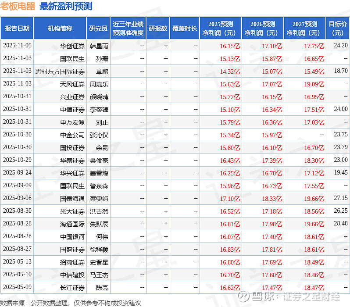Click the 研究员 column header
This screenshot has width=350, height=307.
(98, 29)
